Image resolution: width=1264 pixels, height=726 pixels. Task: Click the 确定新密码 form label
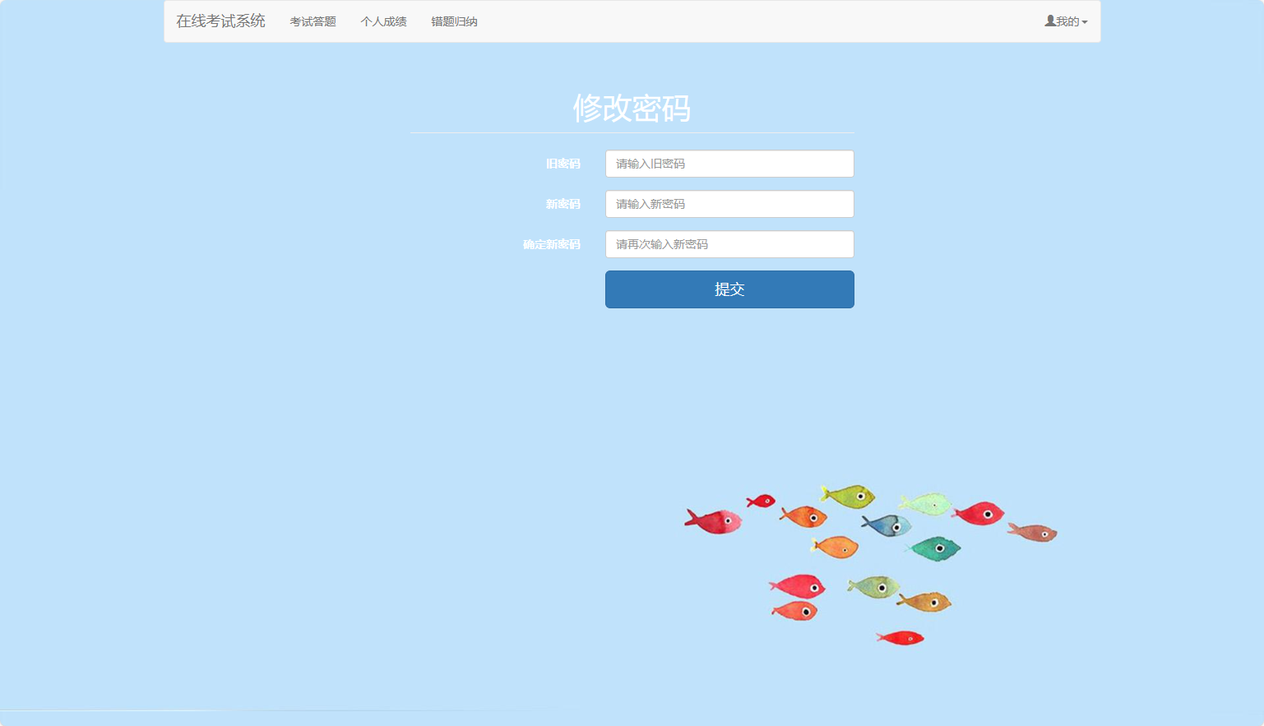click(553, 244)
